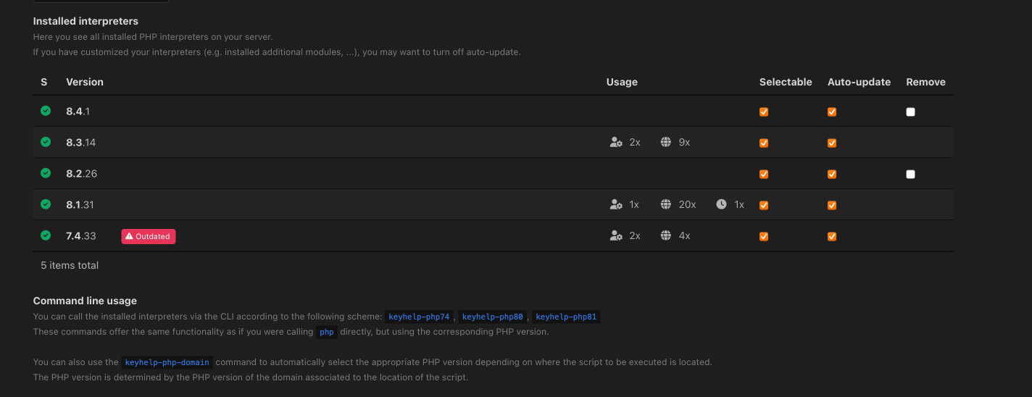
Task: Uncheck Selectable for PHP 8.1.31
Action: coord(764,206)
